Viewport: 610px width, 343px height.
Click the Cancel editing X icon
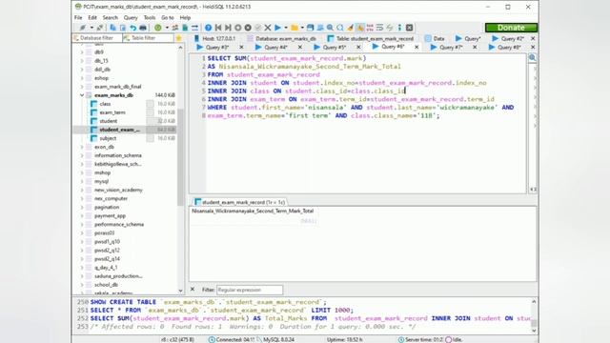pos(268,28)
